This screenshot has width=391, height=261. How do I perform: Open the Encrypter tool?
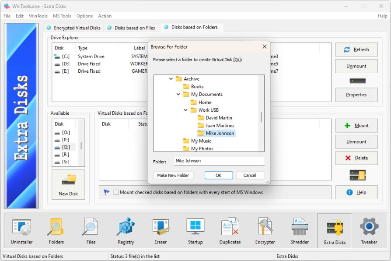(x=265, y=231)
